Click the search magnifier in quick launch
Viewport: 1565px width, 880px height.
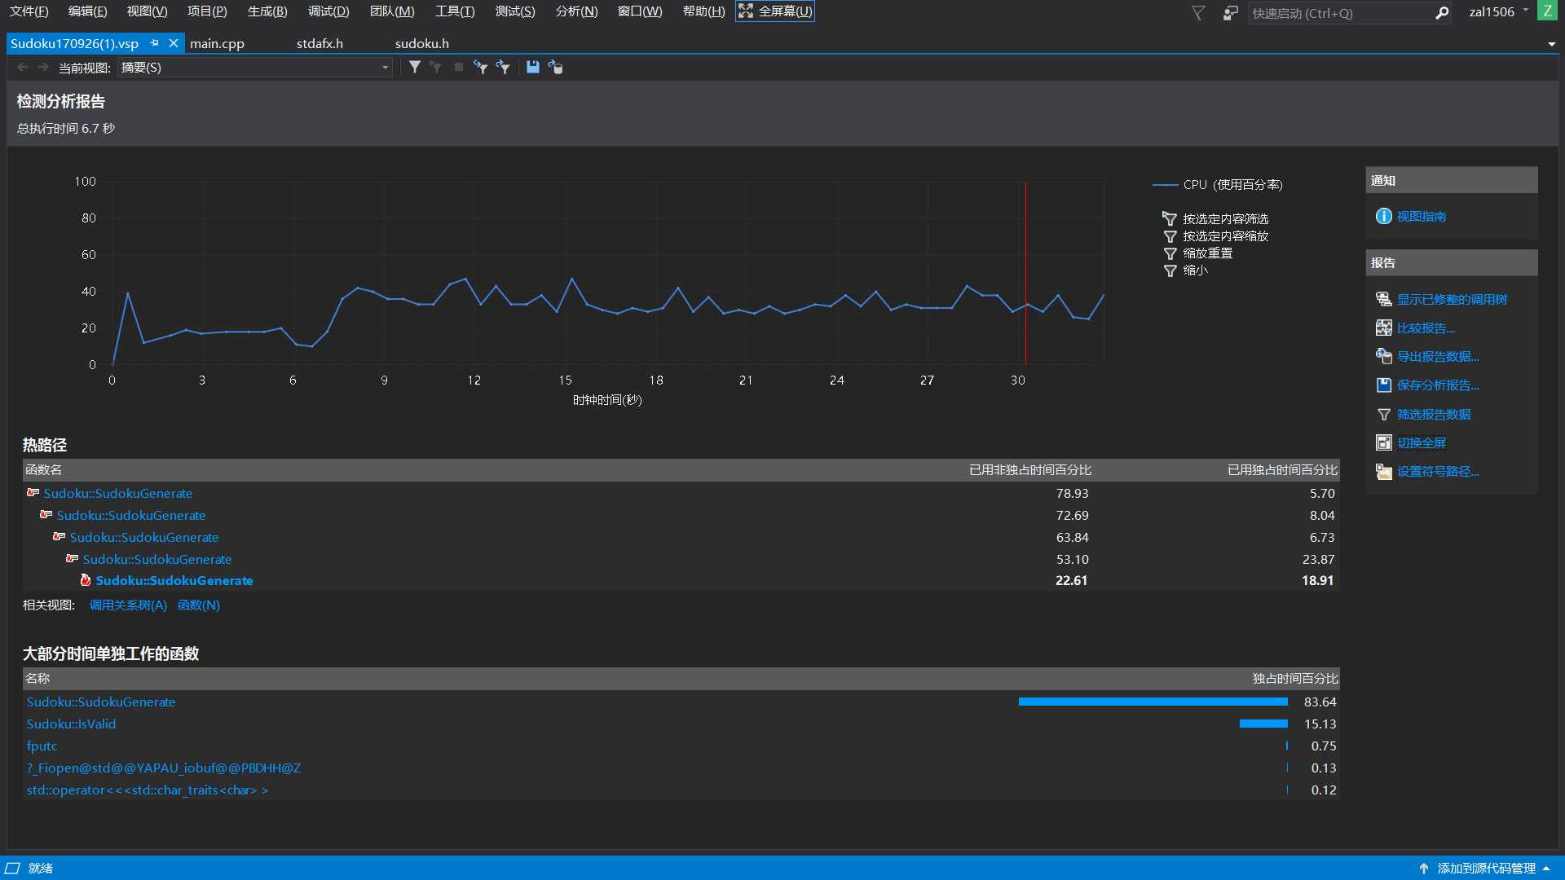click(x=1441, y=13)
